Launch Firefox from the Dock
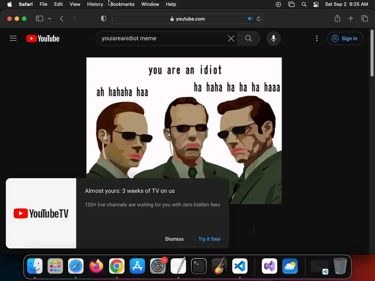375x281 pixels. [x=96, y=266]
